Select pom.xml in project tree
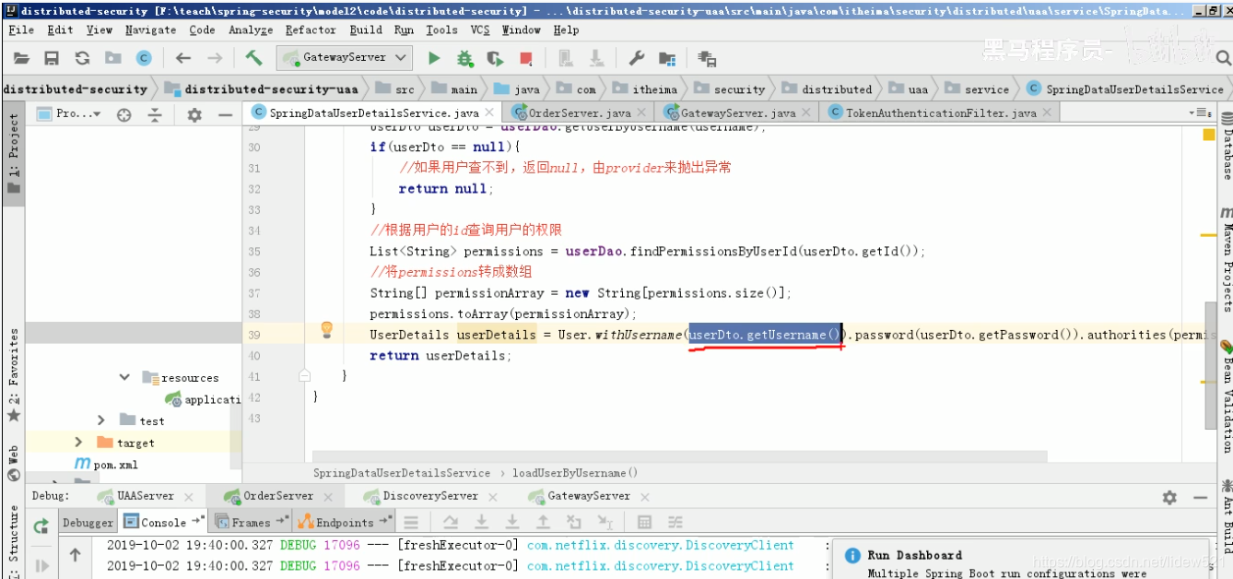The height and width of the screenshot is (579, 1233). pyautogui.click(x=107, y=465)
